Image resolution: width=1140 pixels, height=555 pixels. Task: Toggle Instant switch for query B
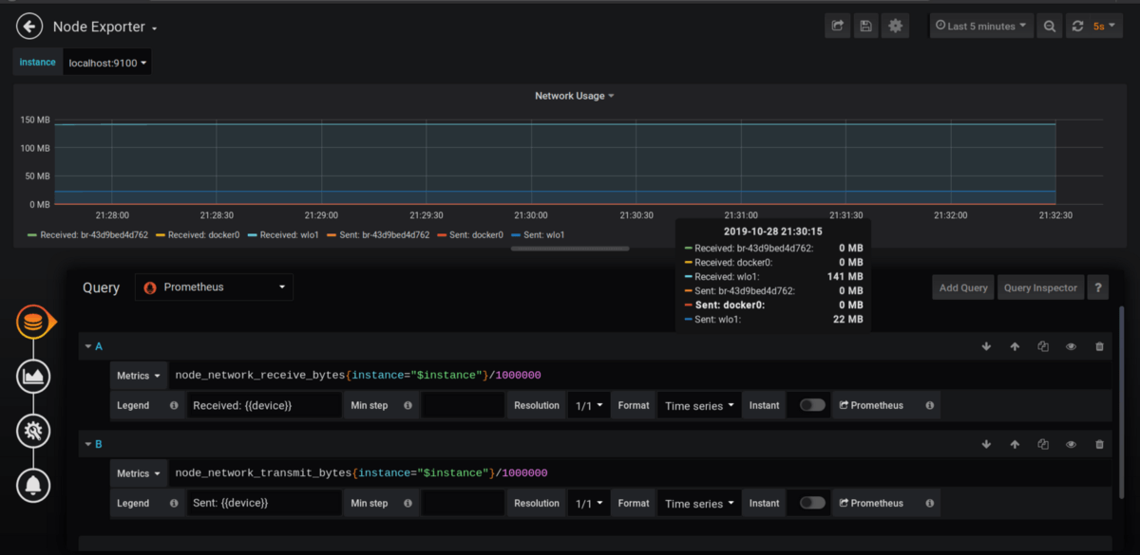click(x=812, y=503)
